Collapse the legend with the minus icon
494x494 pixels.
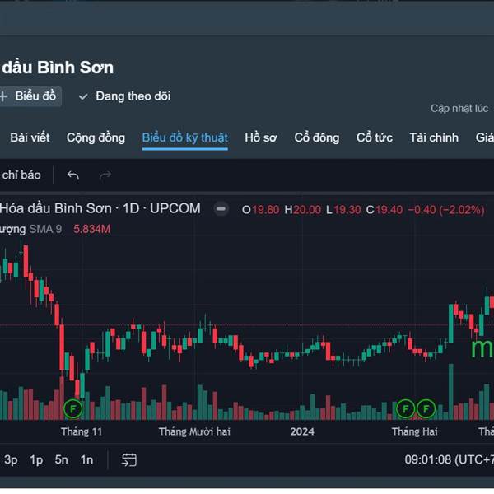tap(221, 209)
